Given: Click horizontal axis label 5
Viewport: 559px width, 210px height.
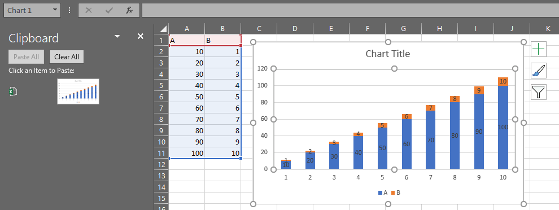Looking at the screenshot, I should pos(382,177).
